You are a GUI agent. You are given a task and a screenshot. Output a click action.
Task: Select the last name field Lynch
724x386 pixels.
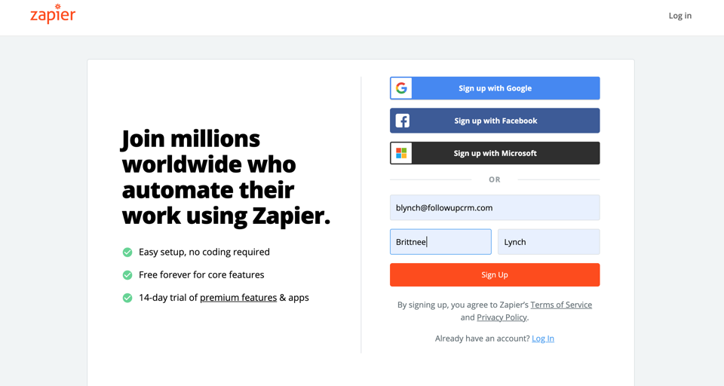pos(549,242)
